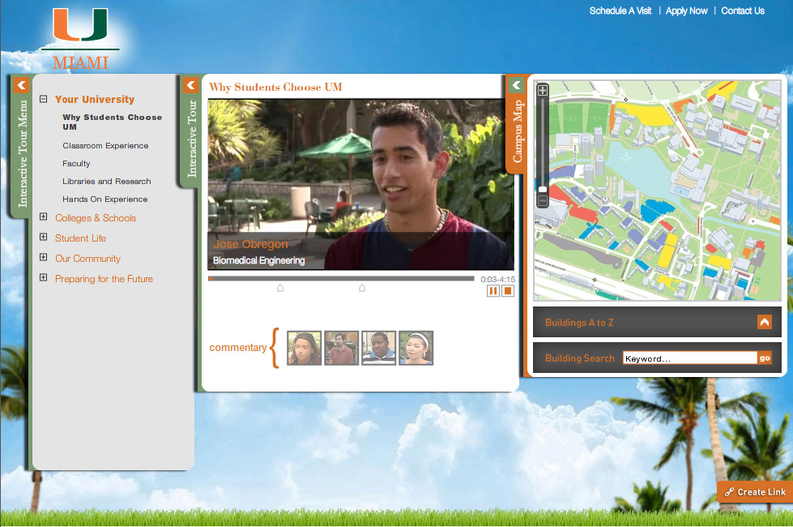Collapse the Interactive Tour panel arrow
The height and width of the screenshot is (527, 793).
[x=190, y=85]
